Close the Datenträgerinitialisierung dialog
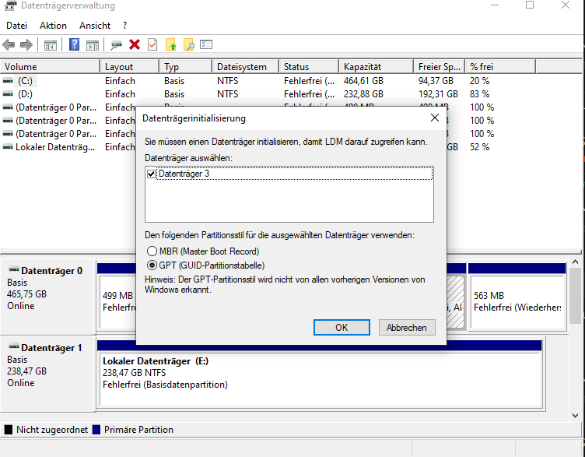The image size is (585, 457). (x=435, y=118)
